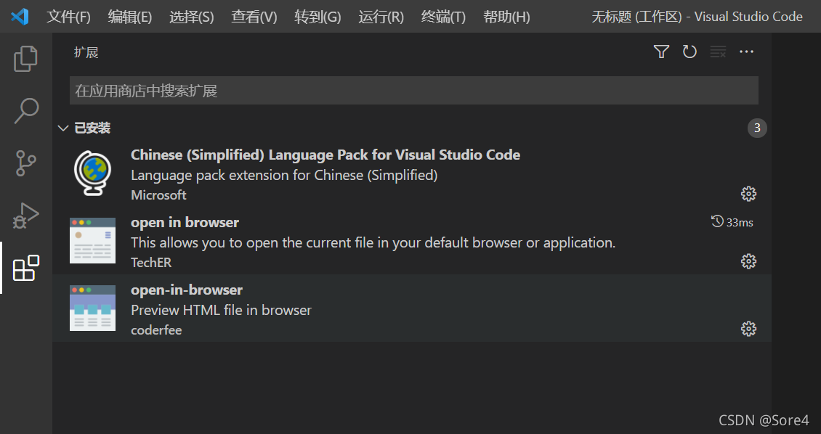The width and height of the screenshot is (821, 434).
Task: Click the 已安装 section label
Action: pyautogui.click(x=92, y=128)
